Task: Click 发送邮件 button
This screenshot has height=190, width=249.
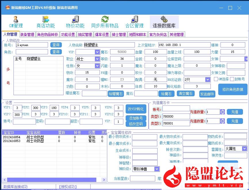Action: (207, 94)
